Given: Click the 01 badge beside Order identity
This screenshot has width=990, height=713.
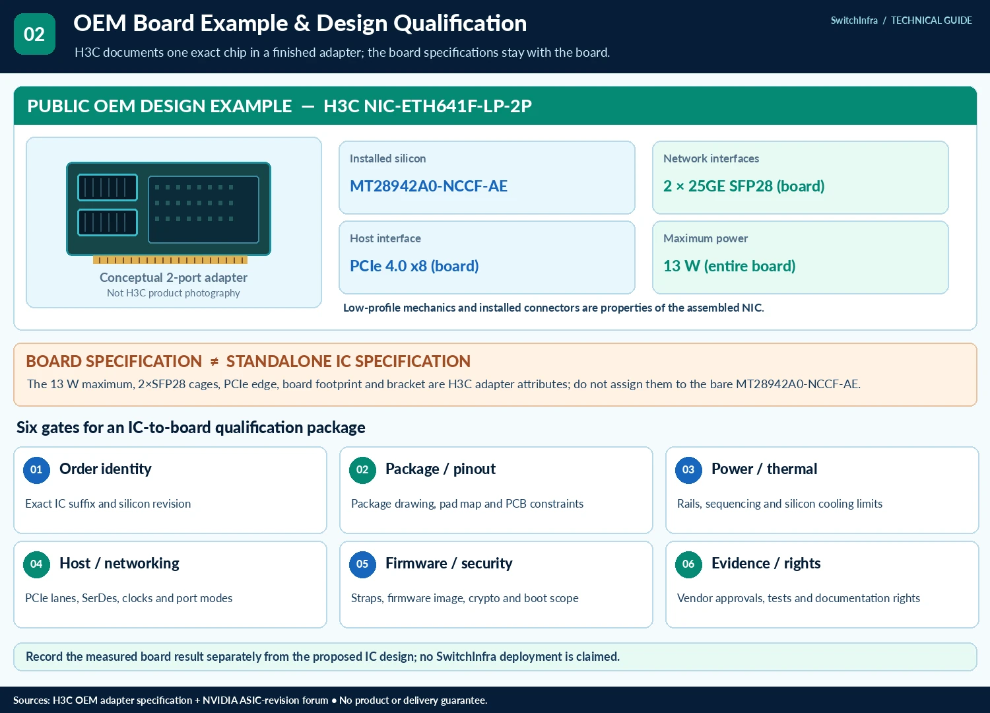Looking at the screenshot, I should [36, 470].
